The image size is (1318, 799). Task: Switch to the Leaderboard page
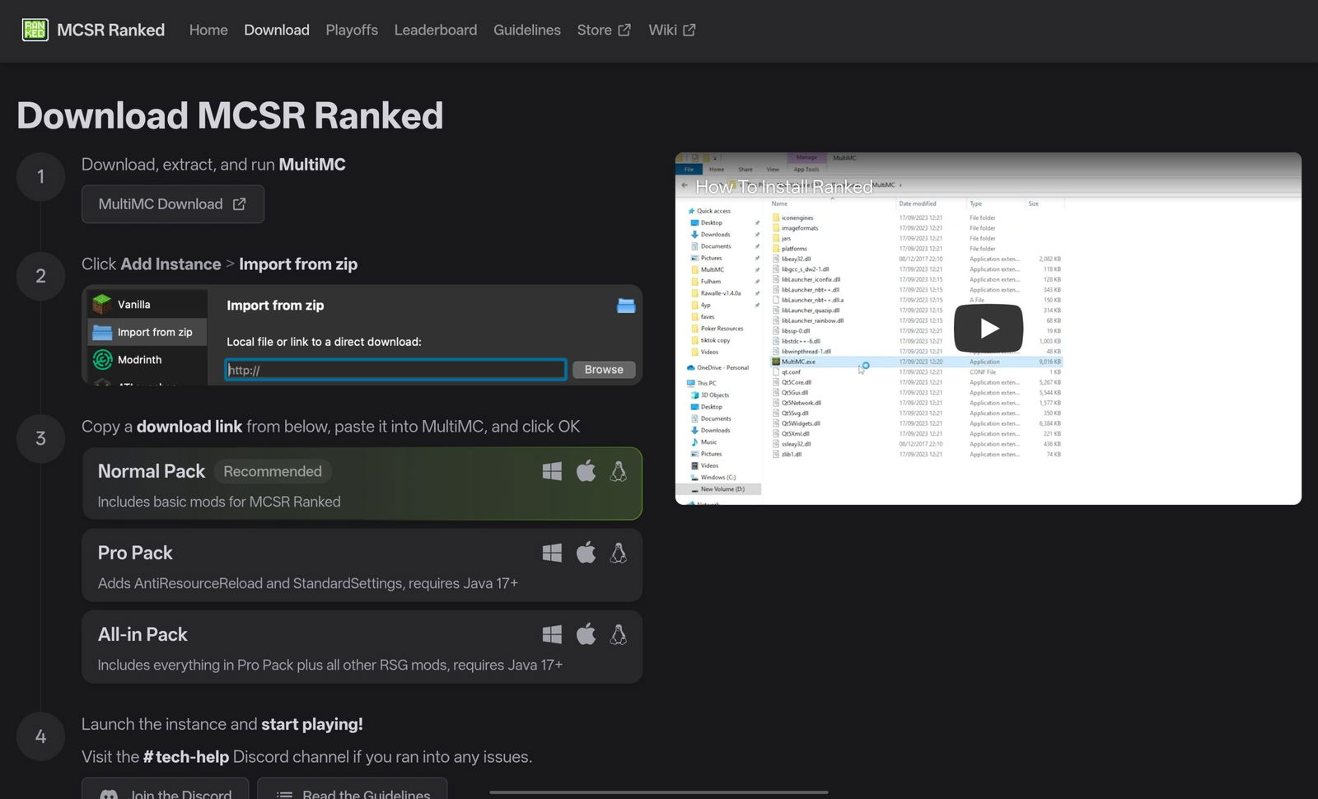pos(435,30)
